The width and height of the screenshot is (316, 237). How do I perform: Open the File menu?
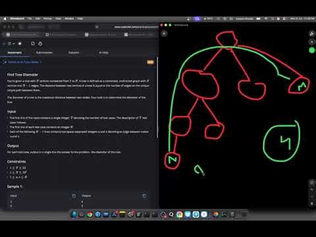[30, 19]
